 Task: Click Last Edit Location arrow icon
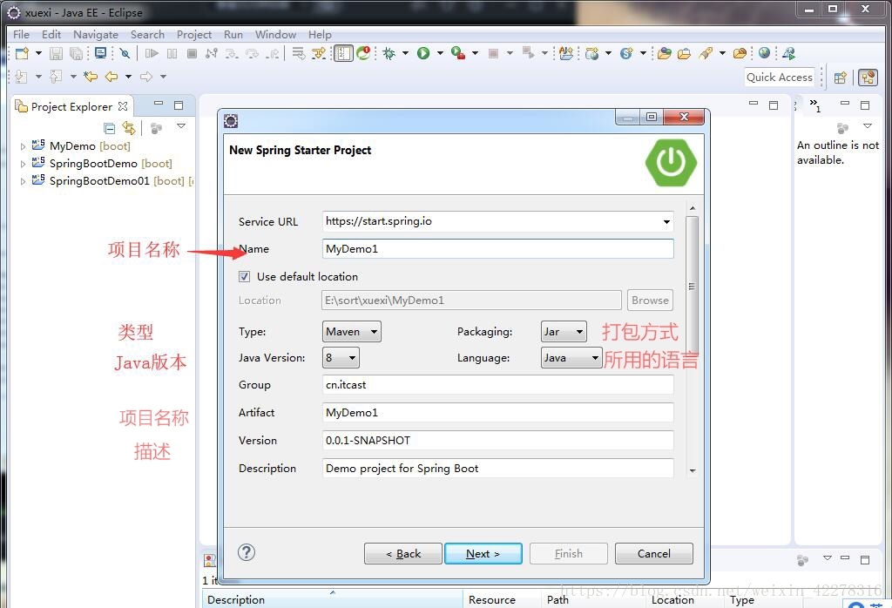point(91,76)
